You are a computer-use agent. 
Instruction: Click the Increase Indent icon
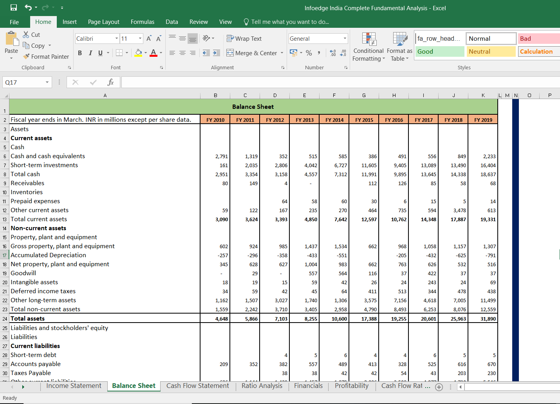(x=217, y=53)
